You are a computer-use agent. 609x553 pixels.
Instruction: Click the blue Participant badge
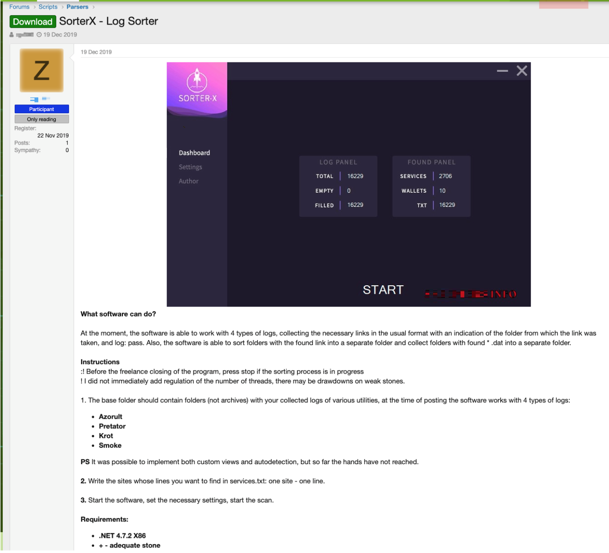[42, 109]
